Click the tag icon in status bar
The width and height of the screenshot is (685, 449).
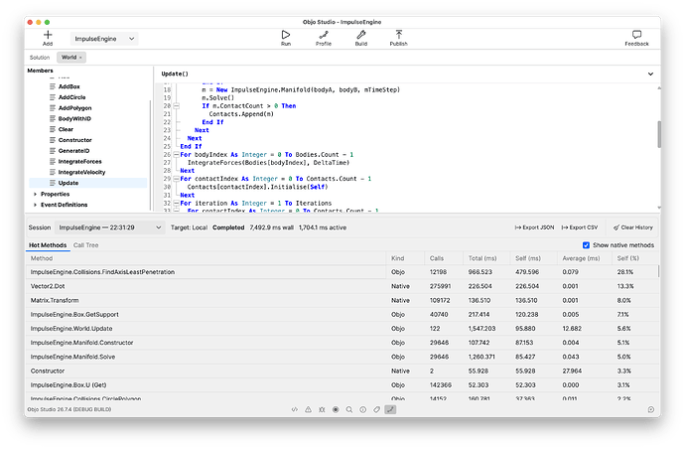pos(376,409)
